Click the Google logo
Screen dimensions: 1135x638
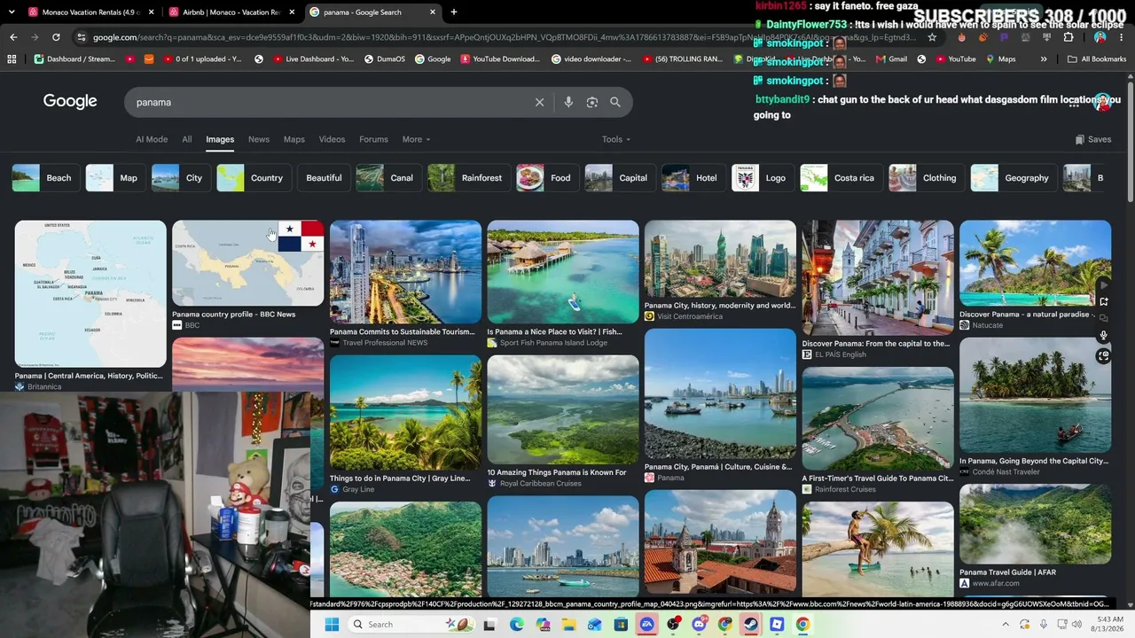coord(70,101)
